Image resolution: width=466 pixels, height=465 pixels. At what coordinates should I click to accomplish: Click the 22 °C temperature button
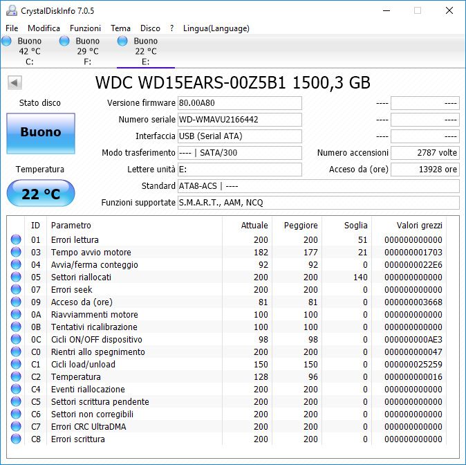[40, 193]
